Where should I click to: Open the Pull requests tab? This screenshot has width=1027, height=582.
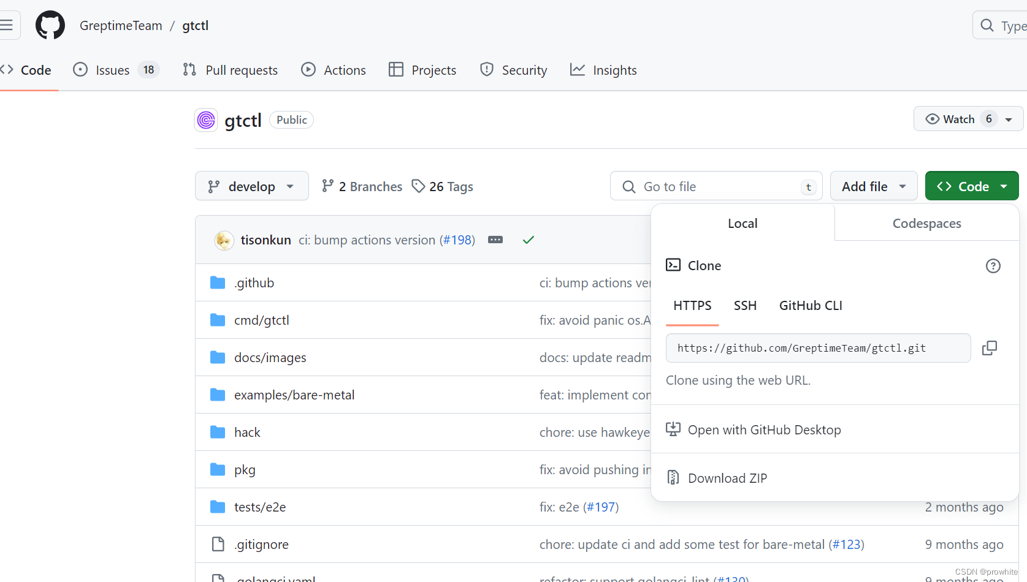click(x=231, y=70)
